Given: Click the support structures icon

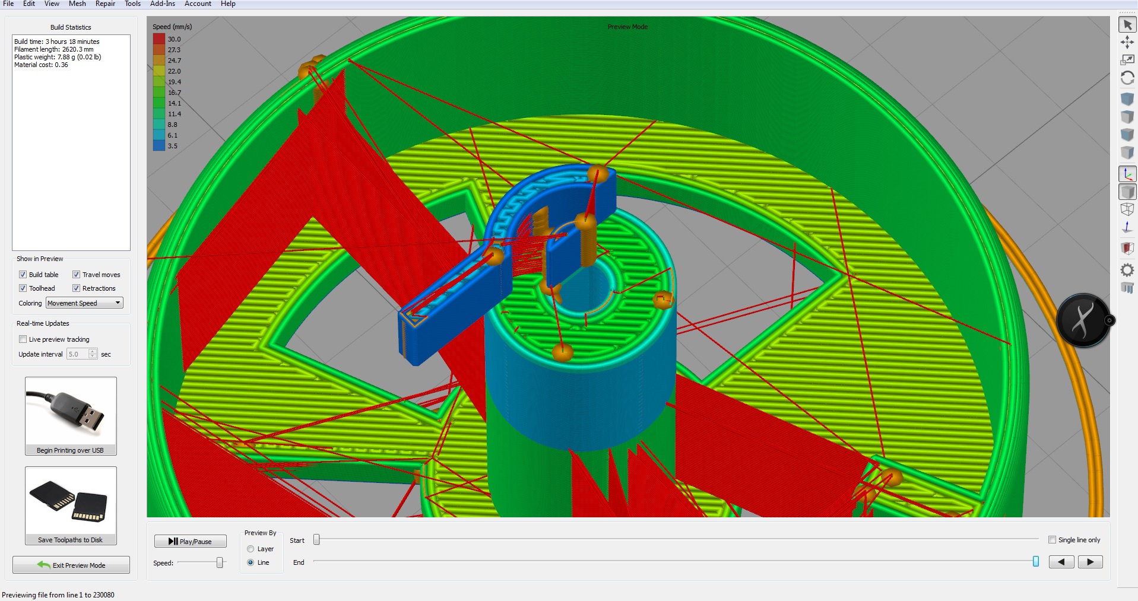Looking at the screenshot, I should (1127, 288).
